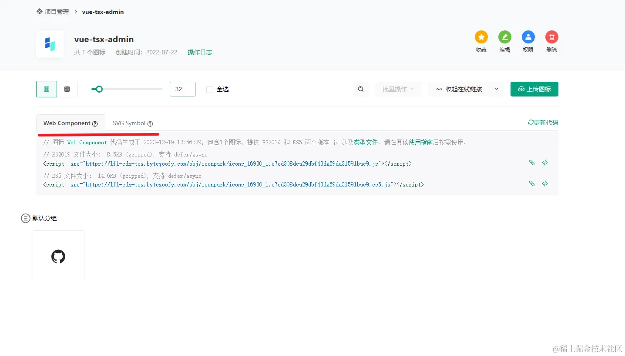Click vue-tsx-admin project logo
Screen dimensions: 625x356
(50, 44)
